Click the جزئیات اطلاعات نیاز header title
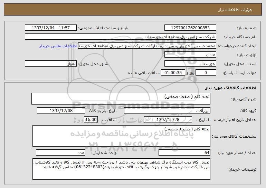This screenshot has height=188, width=266. (x=235, y=10)
